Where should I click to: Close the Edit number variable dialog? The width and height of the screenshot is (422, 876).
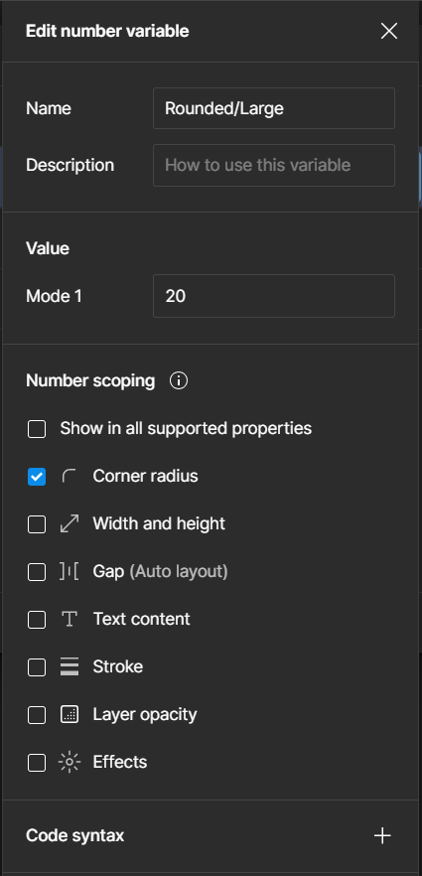[389, 32]
